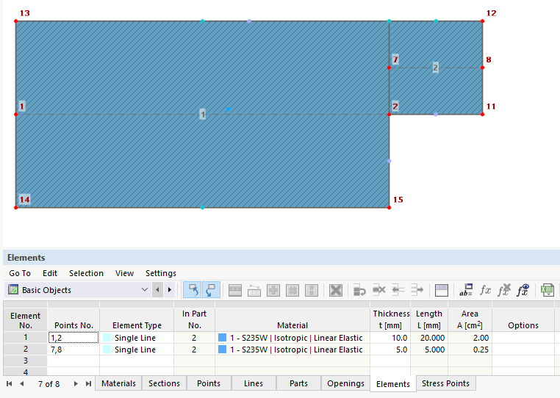
Task: Toggle the first selection-sync arrow icon
Action: tap(193, 290)
